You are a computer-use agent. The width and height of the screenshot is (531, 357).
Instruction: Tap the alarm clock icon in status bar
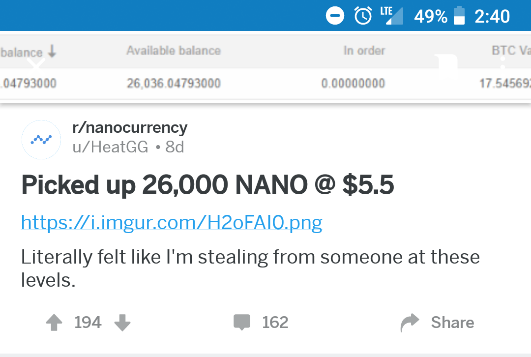coord(362,15)
